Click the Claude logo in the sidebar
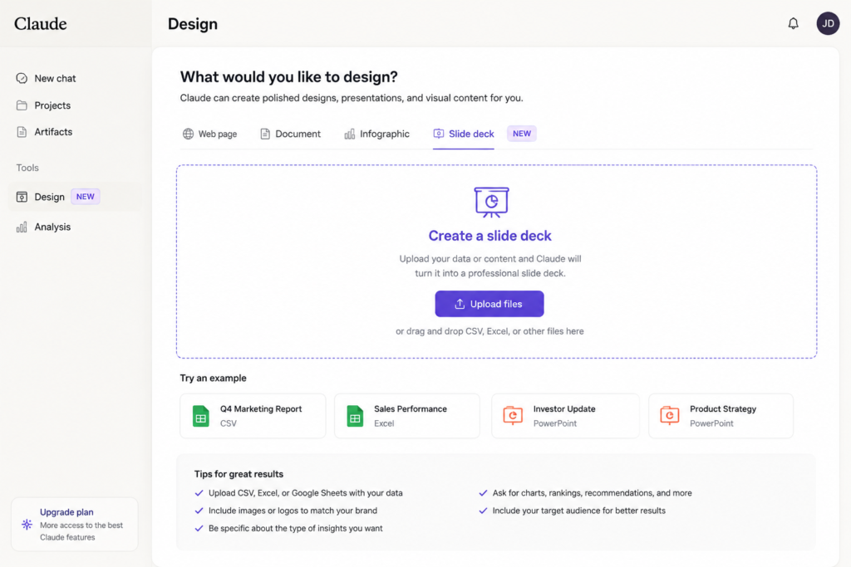This screenshot has height=567, width=851. pos(40,23)
